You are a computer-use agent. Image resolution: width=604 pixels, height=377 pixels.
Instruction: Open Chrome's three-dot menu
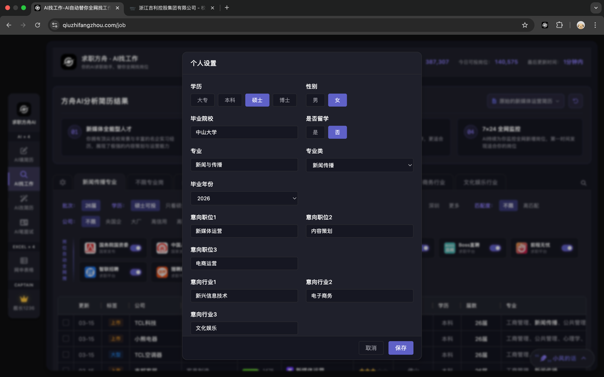point(595,25)
